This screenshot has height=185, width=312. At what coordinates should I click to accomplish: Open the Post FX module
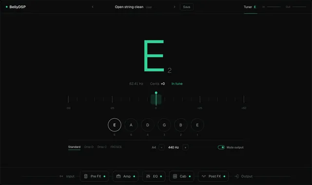pyautogui.click(x=213, y=176)
